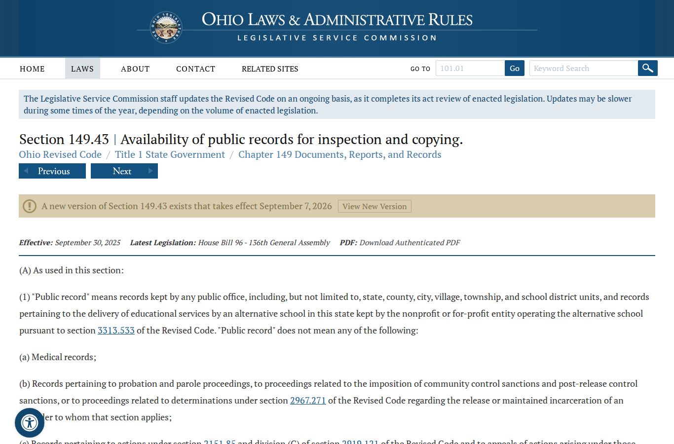674x444 pixels.
Task: Go to the Next section
Action: (x=124, y=171)
